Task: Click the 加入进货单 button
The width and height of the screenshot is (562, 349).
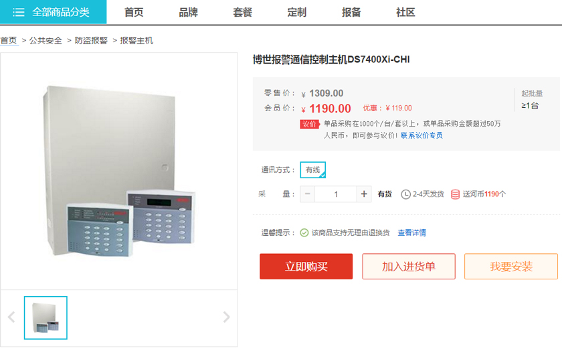Action: [x=409, y=267]
